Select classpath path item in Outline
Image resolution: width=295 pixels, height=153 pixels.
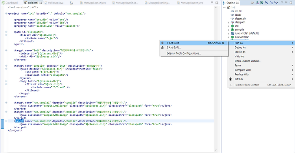pos(240,22)
